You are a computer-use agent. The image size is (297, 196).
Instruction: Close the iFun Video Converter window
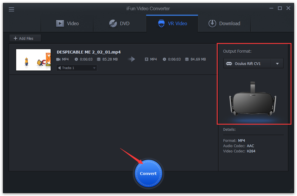click(x=288, y=8)
